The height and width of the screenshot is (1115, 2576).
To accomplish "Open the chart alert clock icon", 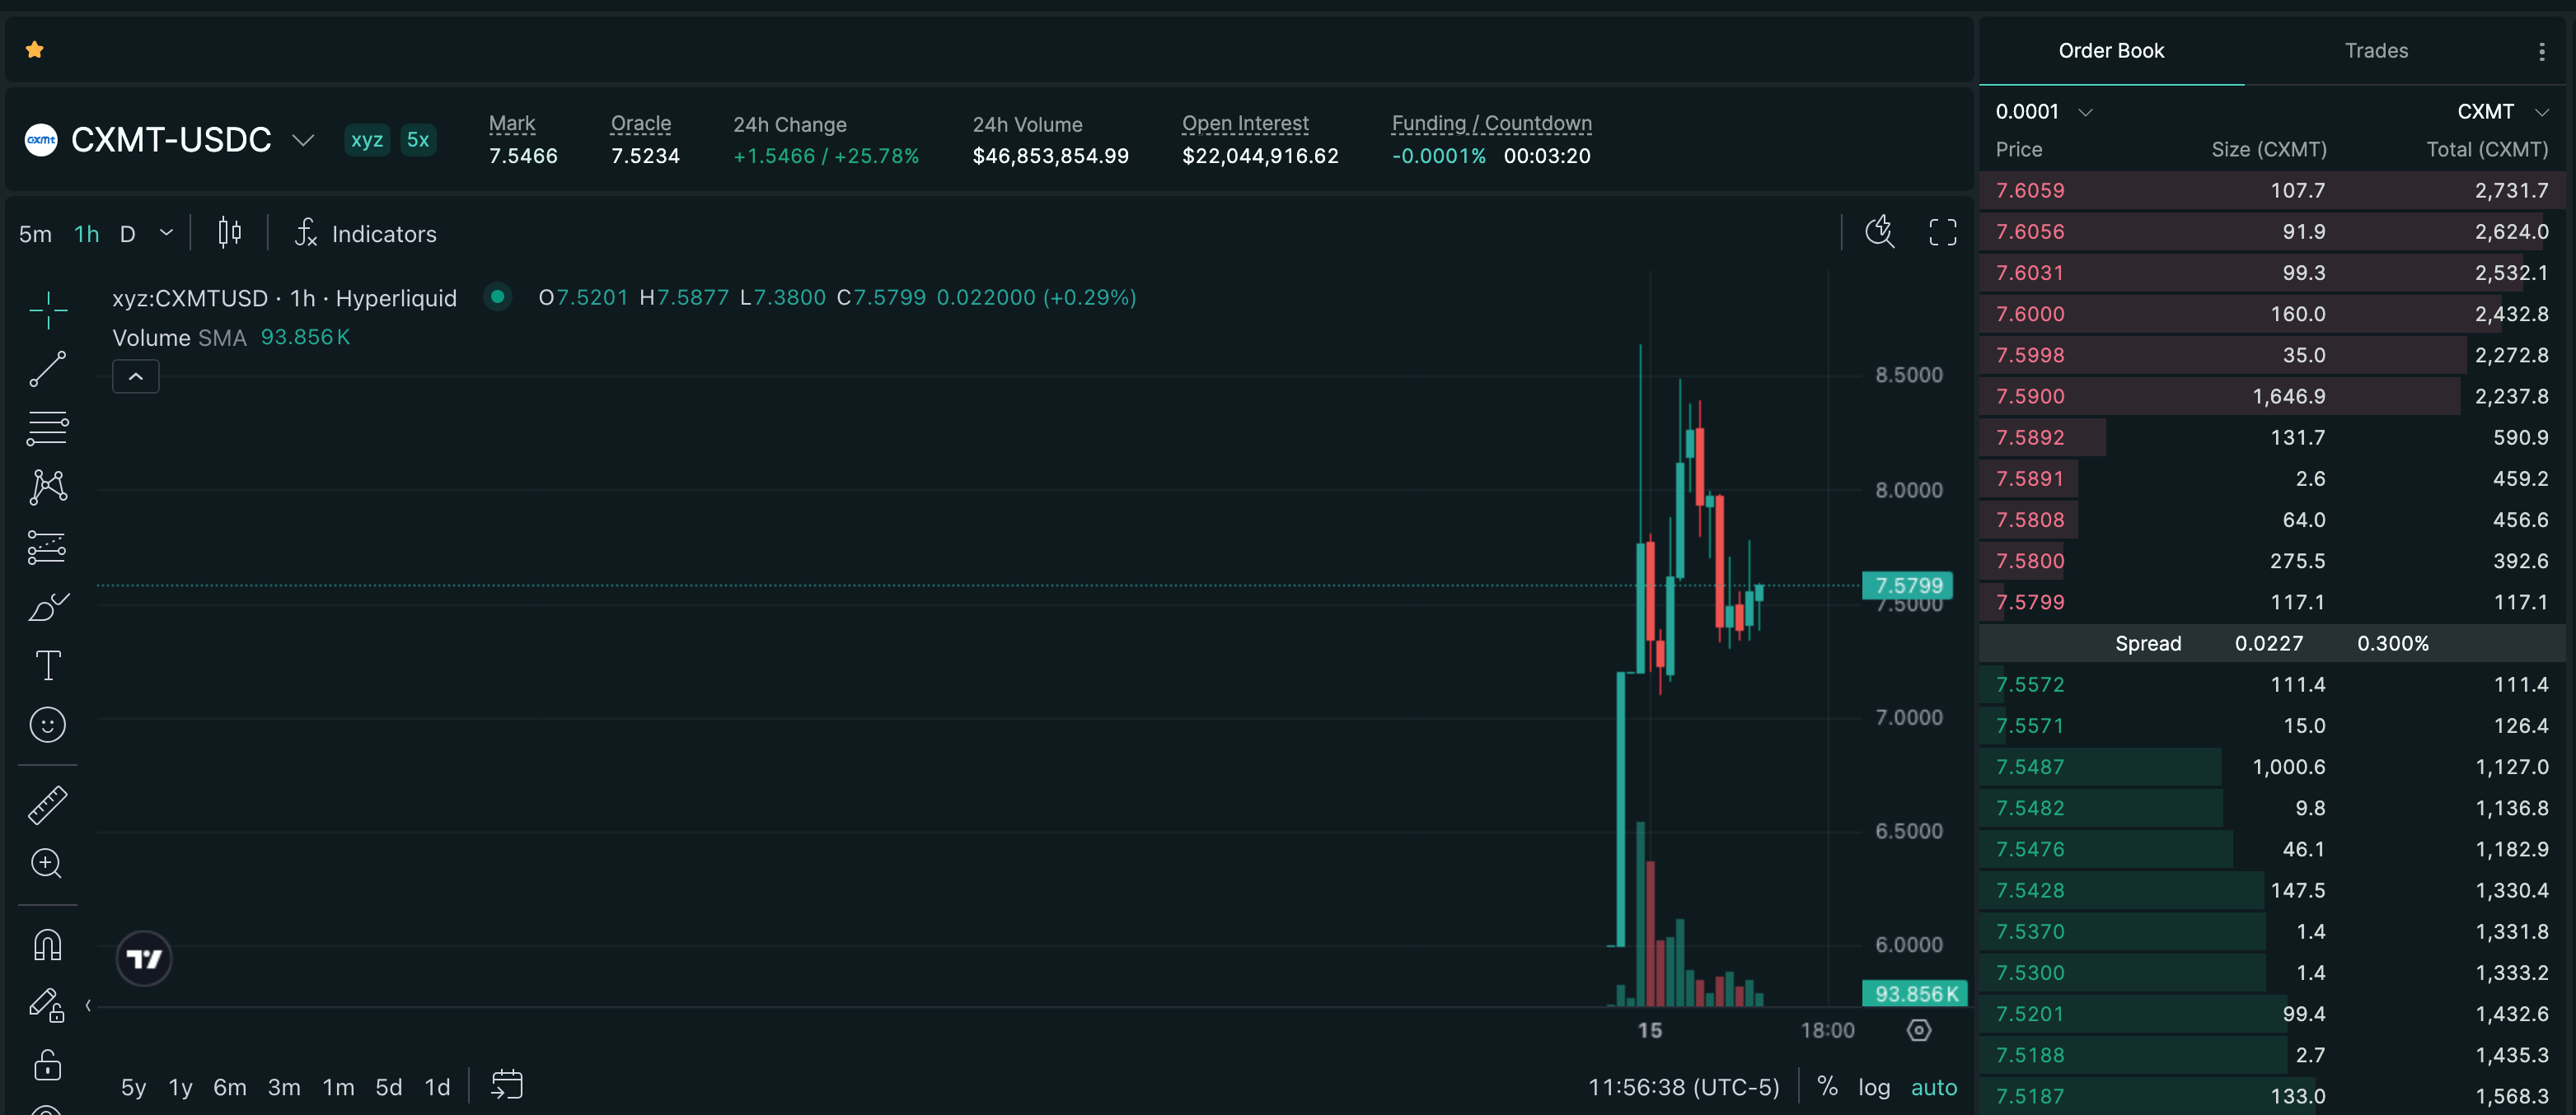I will pos(1880,231).
